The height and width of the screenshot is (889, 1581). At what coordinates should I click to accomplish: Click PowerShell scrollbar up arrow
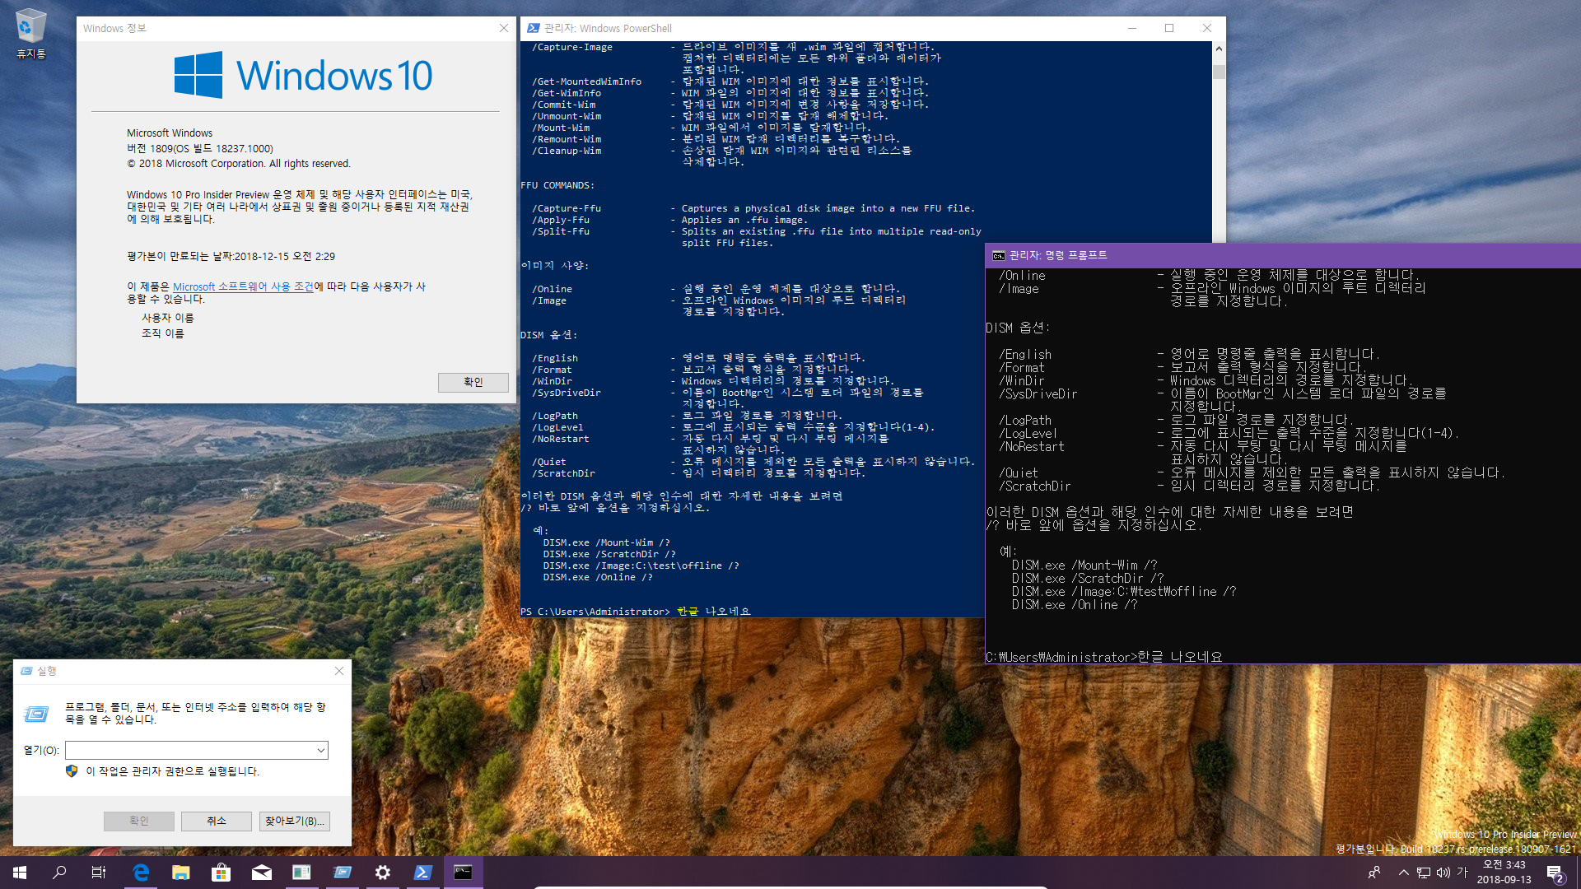tap(1219, 49)
